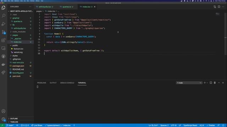Image resolution: width=227 pixels, height=127 pixels.
Task: Open _app.tsx in file tree
Action: point(21,38)
